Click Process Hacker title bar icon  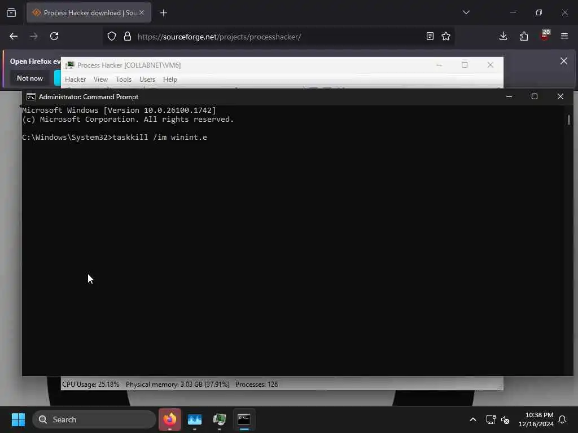coord(69,65)
